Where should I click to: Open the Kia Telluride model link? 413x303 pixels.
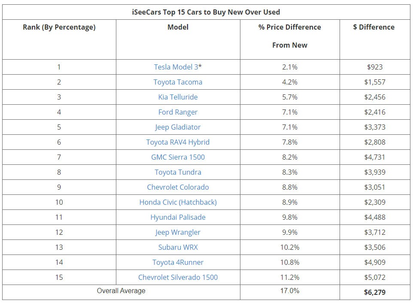178,97
